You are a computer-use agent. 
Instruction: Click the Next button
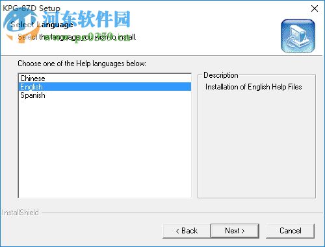tap(235, 231)
